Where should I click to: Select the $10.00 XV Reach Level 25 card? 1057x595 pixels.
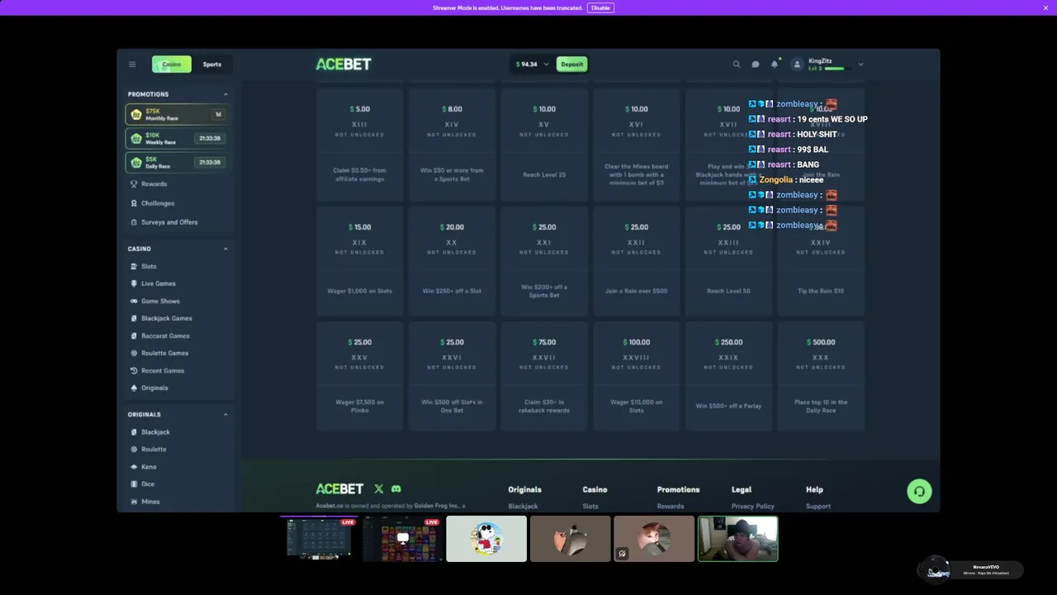pos(544,145)
